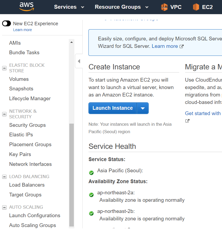Collapse the Auto Scaling section
This screenshot has width=222, height=231.
[x=5, y=207]
